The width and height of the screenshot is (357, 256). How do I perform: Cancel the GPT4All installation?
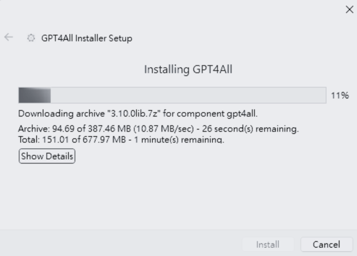click(326, 244)
